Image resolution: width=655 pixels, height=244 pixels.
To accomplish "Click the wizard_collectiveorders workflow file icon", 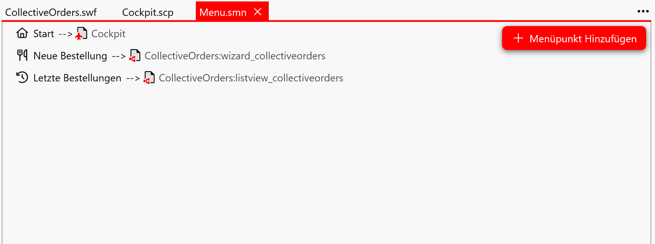I will [135, 55].
